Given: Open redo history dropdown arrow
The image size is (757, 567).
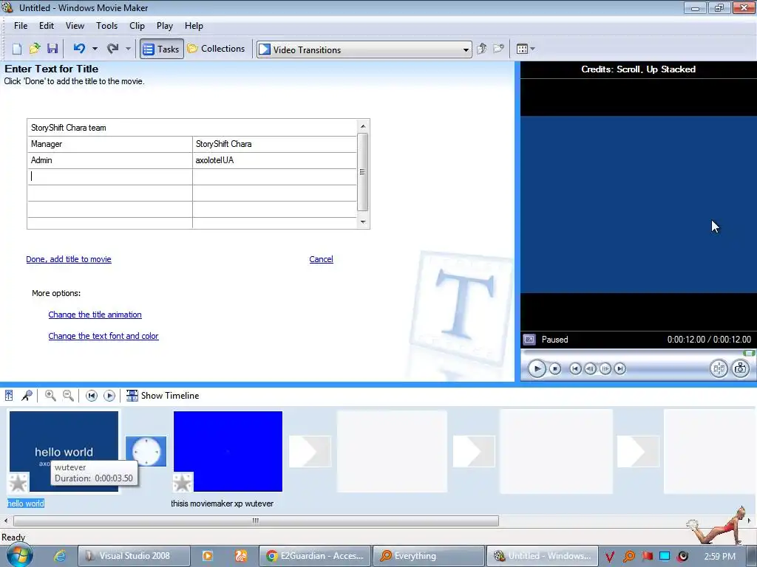Looking at the screenshot, I should 128,49.
